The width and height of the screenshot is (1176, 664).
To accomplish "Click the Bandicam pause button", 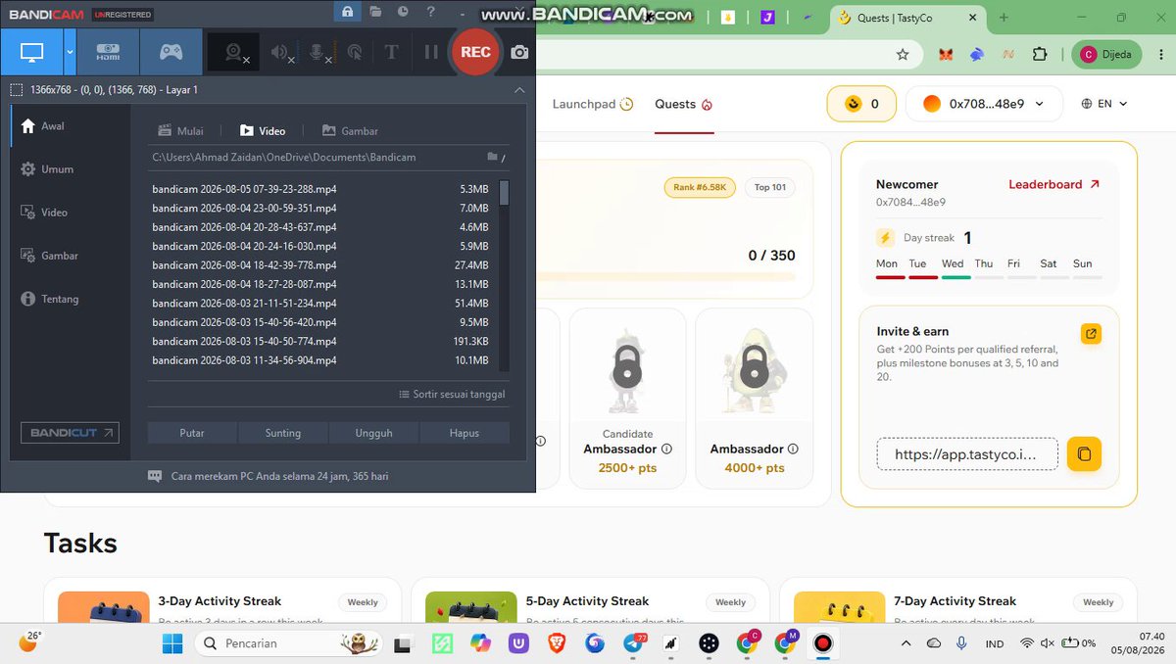I will [x=431, y=53].
